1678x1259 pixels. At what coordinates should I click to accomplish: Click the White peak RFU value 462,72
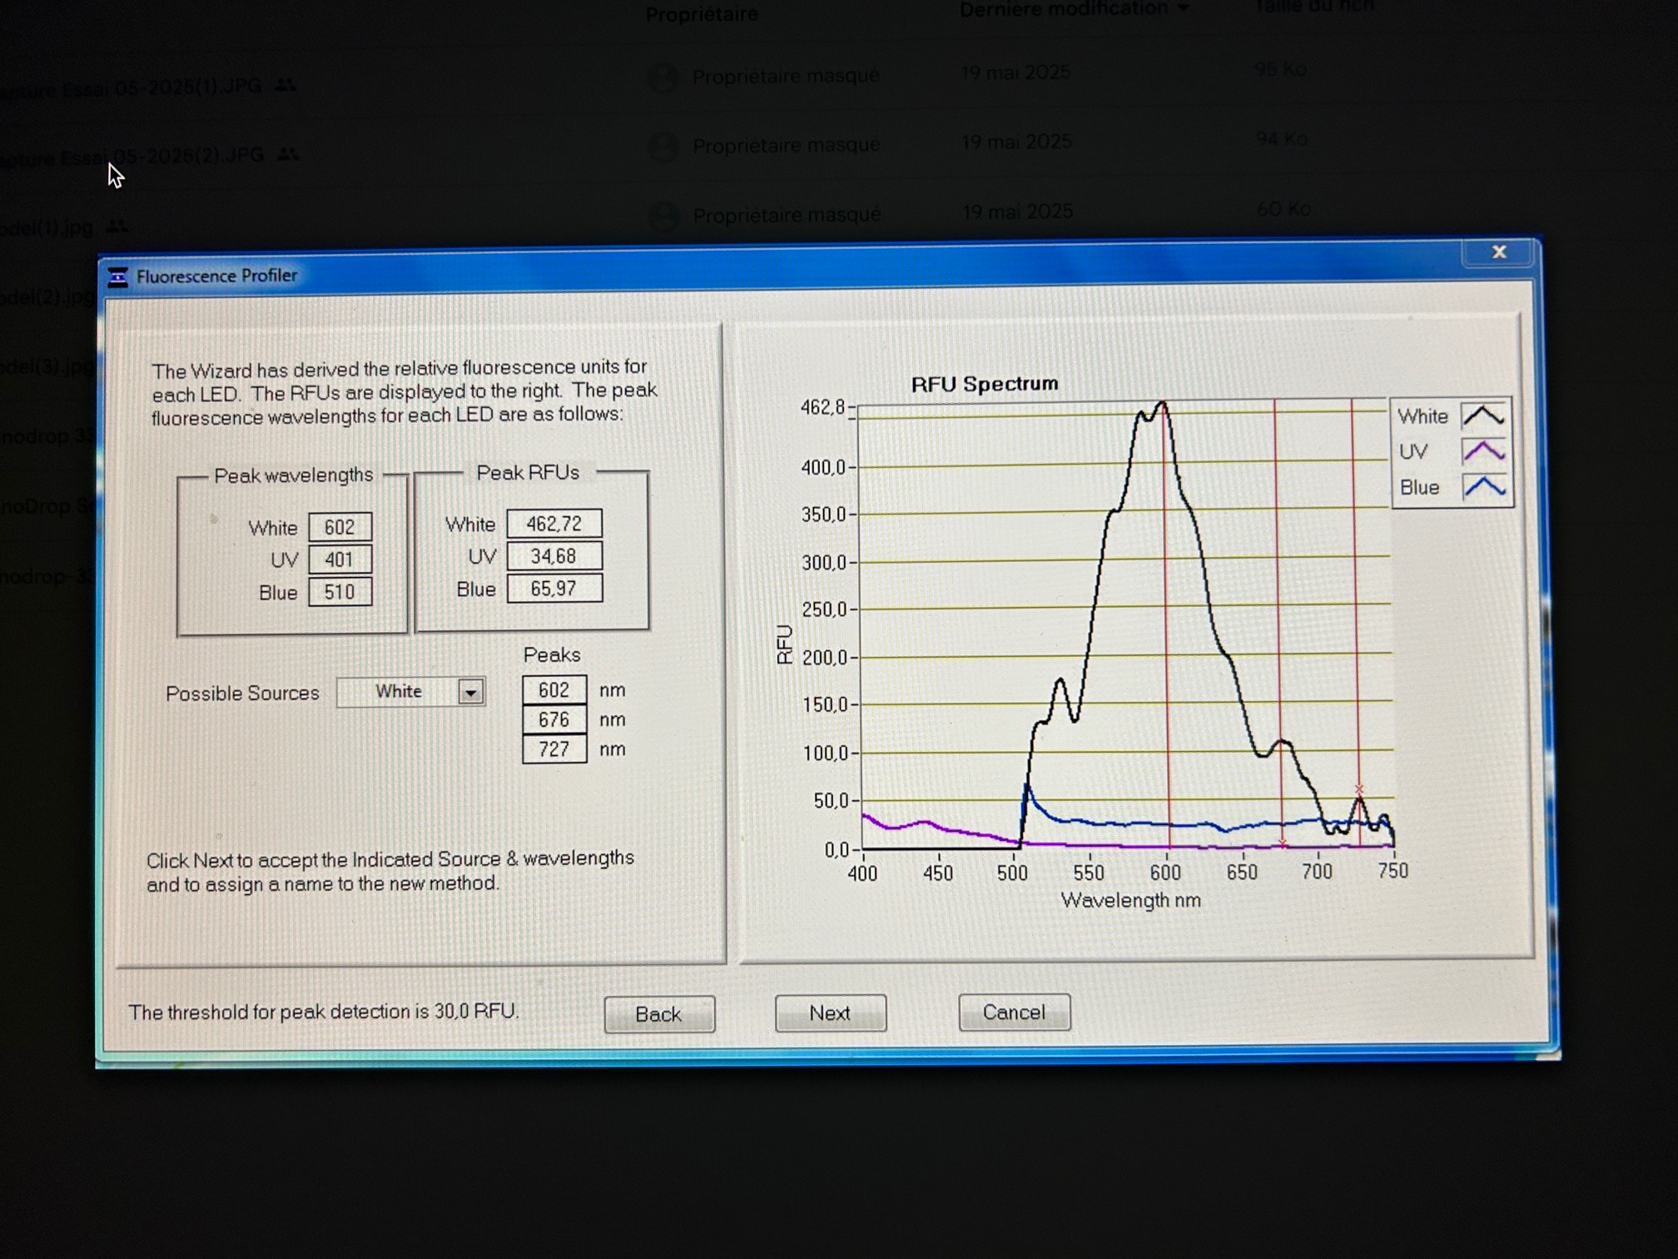click(x=554, y=524)
